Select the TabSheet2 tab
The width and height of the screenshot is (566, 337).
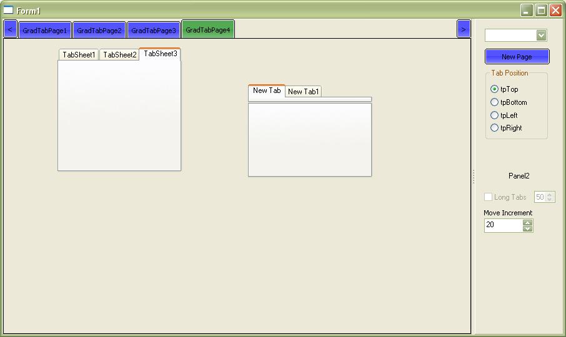point(119,55)
